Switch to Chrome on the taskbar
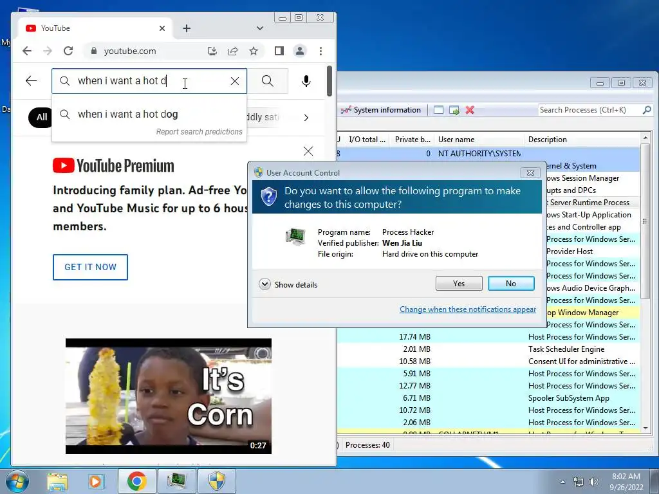Screen dimensions: 659x494 pyautogui.click(x=136, y=481)
